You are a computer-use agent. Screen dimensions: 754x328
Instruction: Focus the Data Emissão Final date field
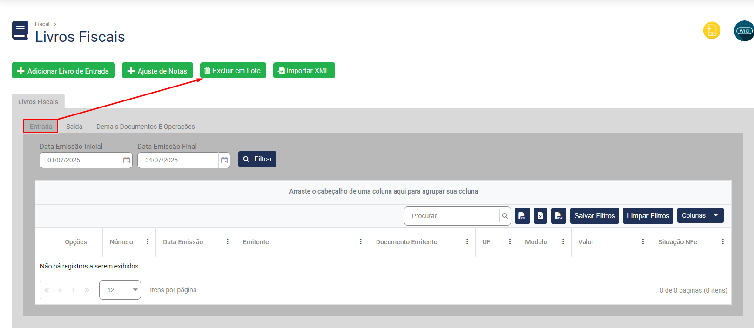178,160
